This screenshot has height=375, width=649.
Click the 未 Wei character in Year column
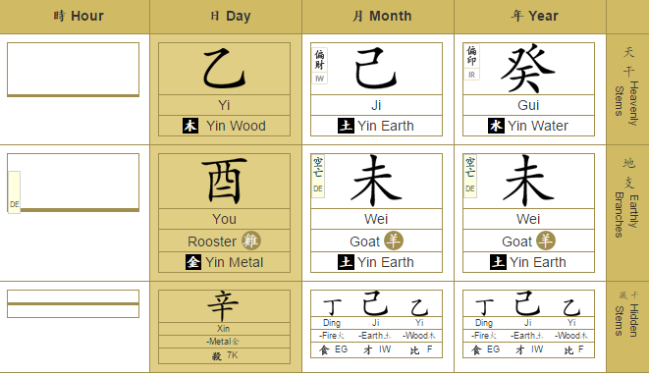click(528, 181)
